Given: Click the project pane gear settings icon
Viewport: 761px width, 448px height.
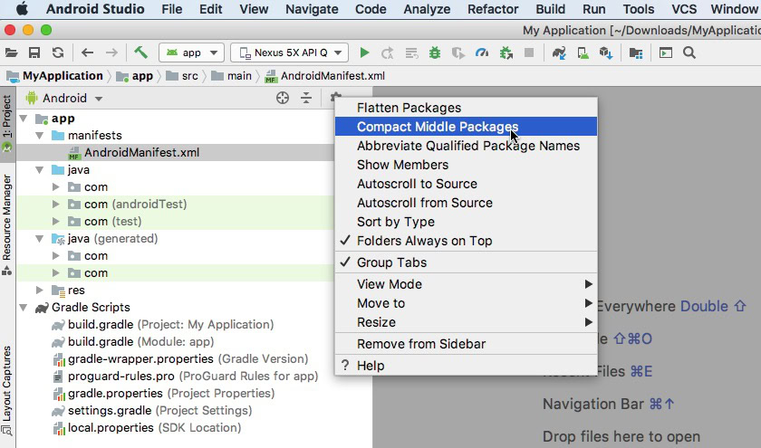Looking at the screenshot, I should (x=335, y=97).
